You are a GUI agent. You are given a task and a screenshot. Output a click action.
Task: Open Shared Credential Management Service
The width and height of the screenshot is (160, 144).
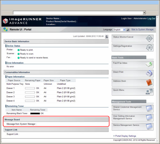[x=132, y=108]
